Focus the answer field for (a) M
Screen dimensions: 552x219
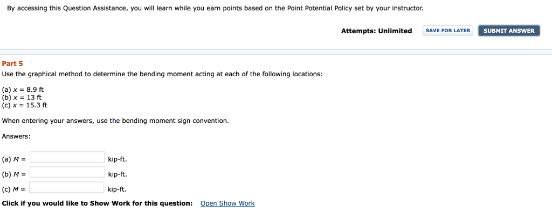[67, 157]
